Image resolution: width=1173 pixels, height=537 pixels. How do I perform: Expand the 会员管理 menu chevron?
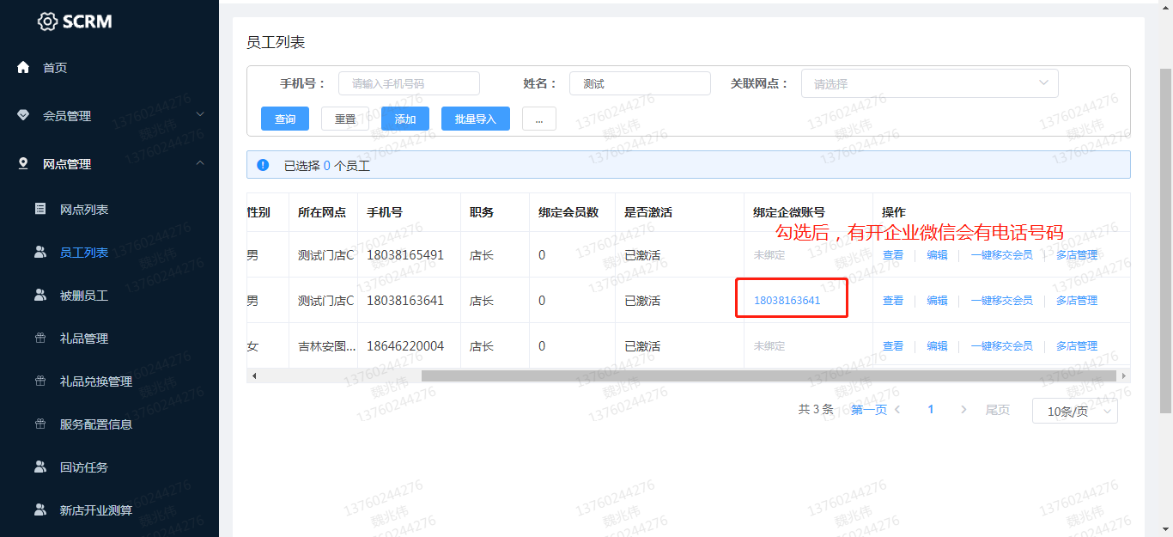200,114
